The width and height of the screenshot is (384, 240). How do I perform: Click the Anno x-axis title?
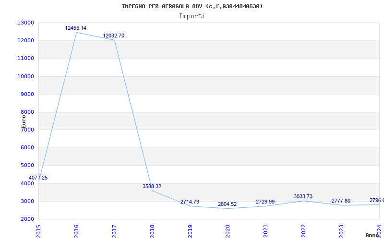372,235
